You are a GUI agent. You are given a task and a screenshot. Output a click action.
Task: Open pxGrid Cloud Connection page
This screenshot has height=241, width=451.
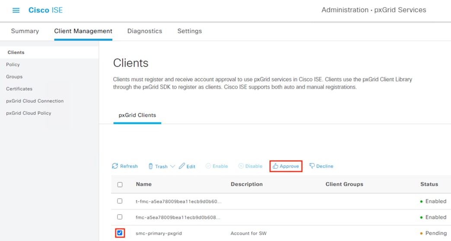[35, 101]
